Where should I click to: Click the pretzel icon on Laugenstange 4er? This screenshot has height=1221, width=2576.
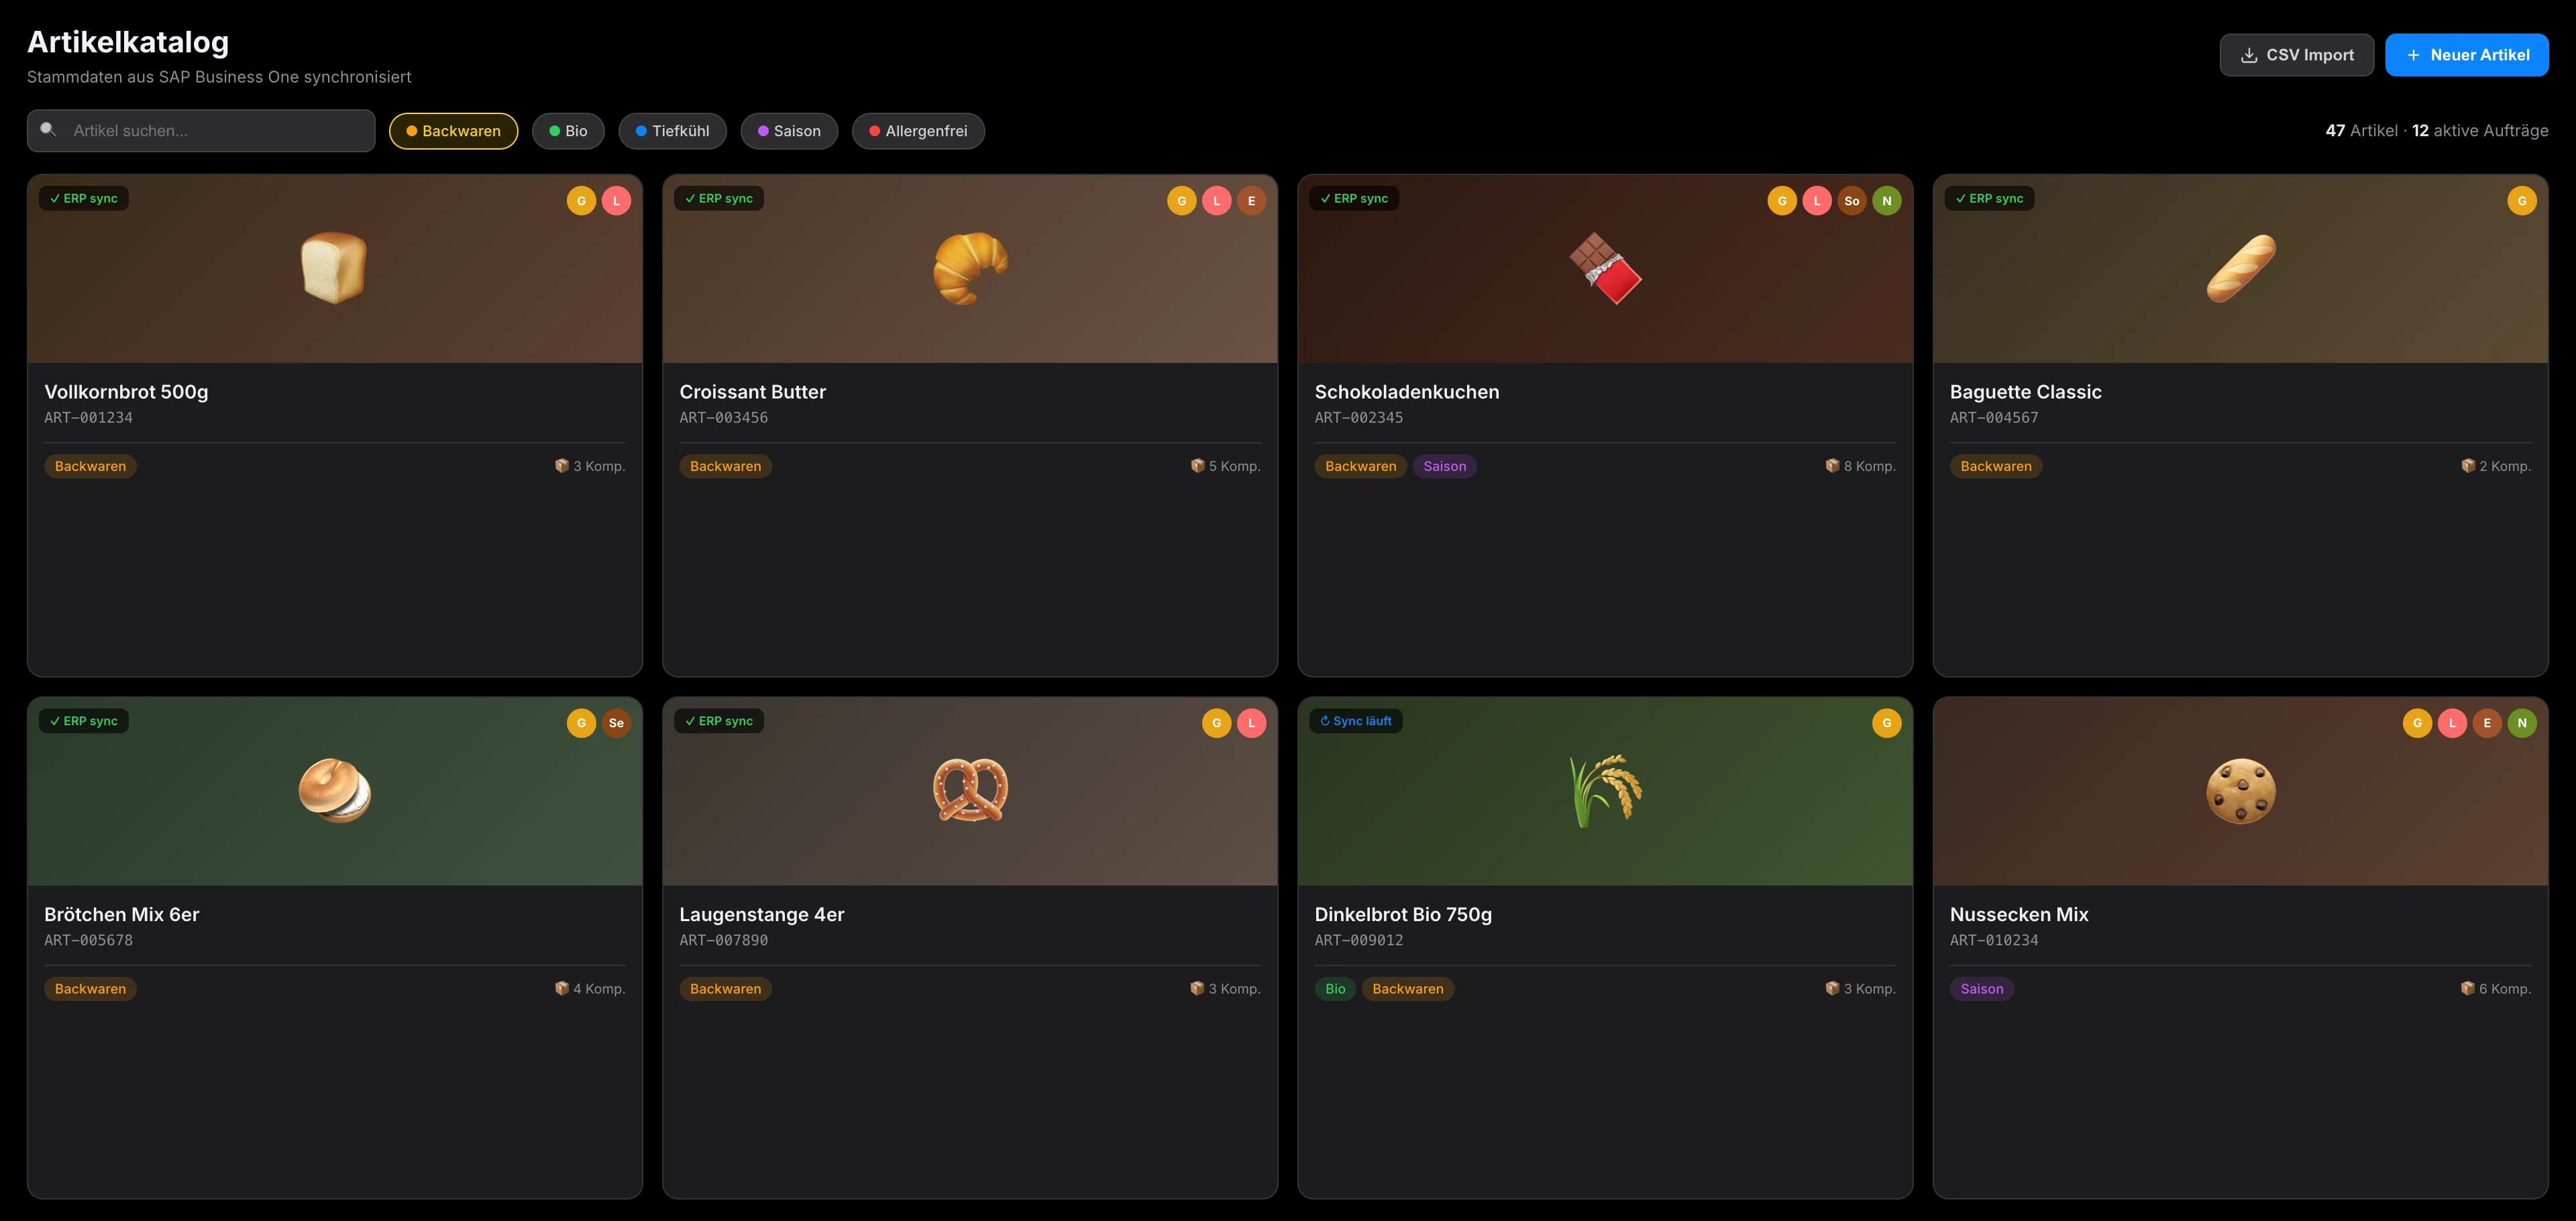pos(970,790)
